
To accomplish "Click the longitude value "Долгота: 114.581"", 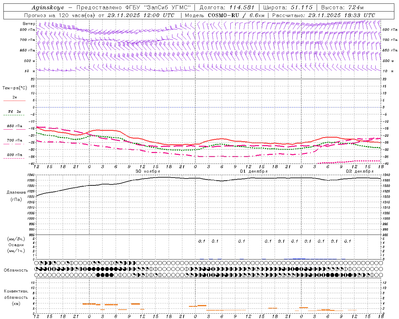I will coord(227,7).
